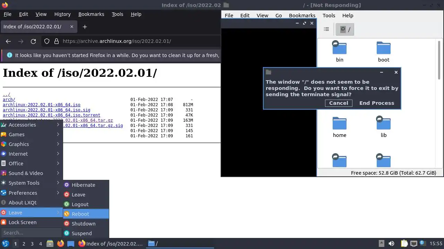Image resolution: width=444 pixels, height=249 pixels.
Task: Open the archlinux-2022.02.01-x86_64.iso link
Action: [42, 105]
